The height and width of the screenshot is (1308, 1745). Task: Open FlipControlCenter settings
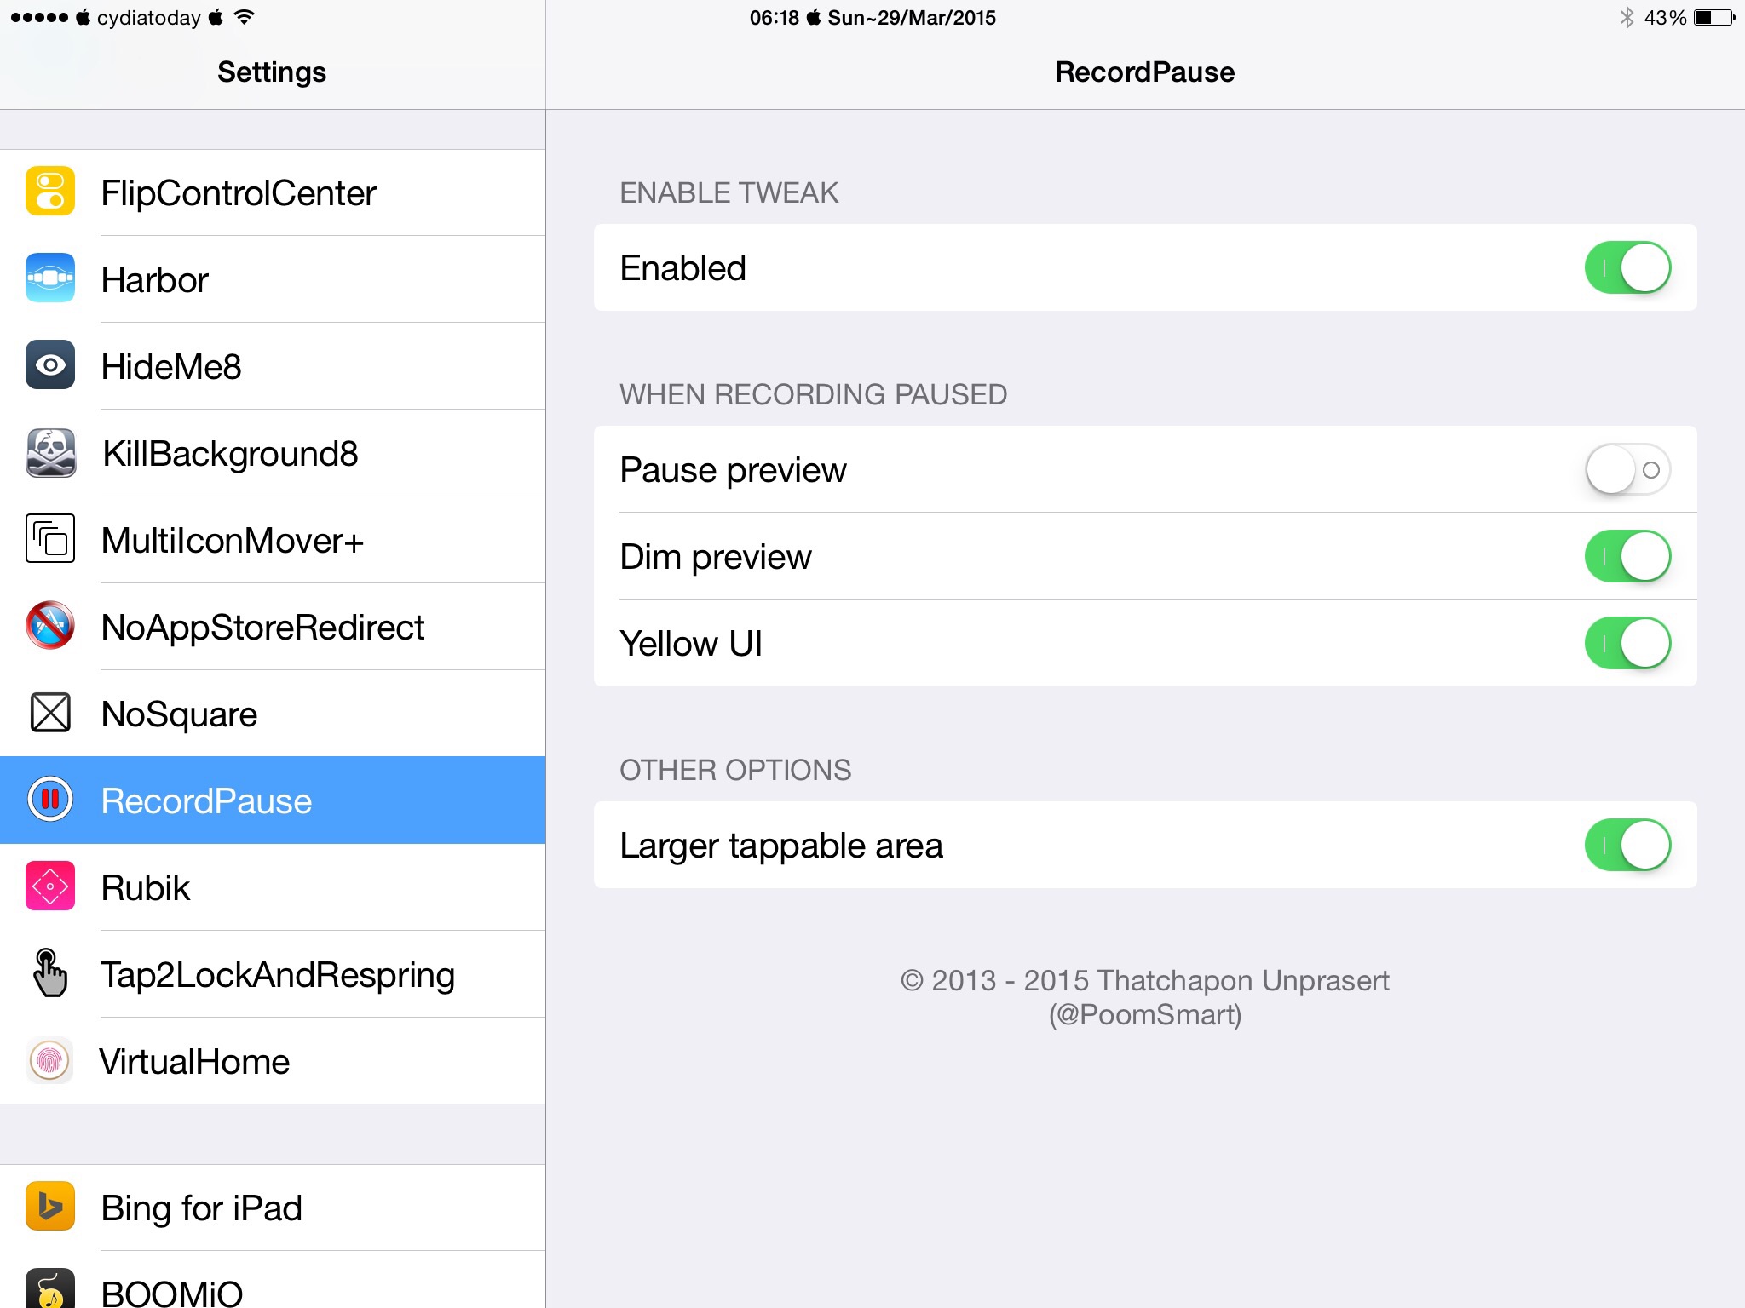coord(273,192)
